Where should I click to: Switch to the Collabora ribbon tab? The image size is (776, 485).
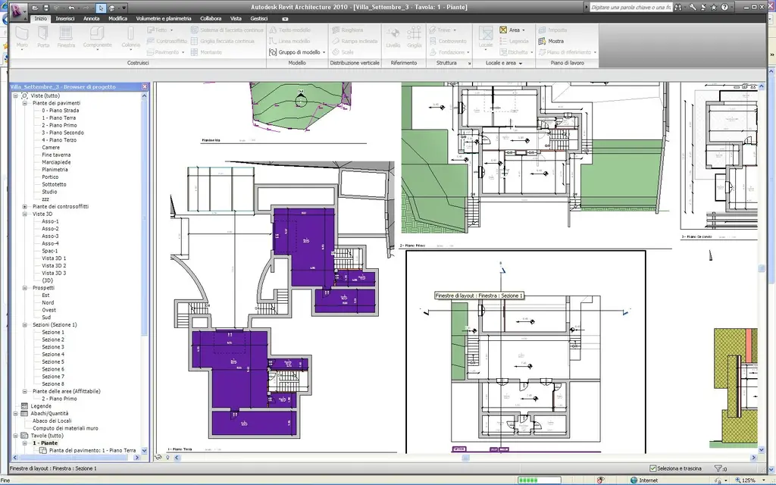211,18
